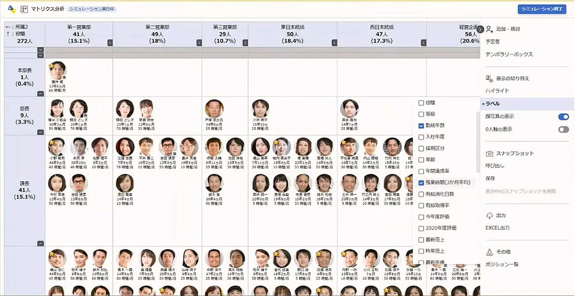The image size is (577, 296).
Task: Click the camera icon beside スナップショット
Action: click(489, 154)
